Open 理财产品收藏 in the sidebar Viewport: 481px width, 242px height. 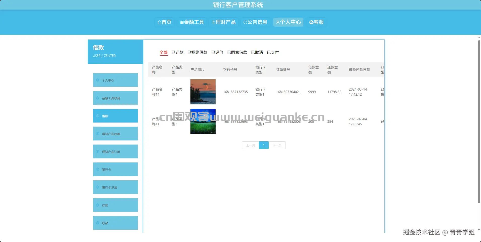pos(115,134)
